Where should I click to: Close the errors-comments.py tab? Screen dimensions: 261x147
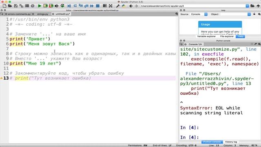coord(6,14)
